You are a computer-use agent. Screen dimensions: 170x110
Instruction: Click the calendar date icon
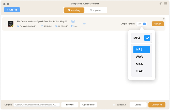tap(42, 26)
